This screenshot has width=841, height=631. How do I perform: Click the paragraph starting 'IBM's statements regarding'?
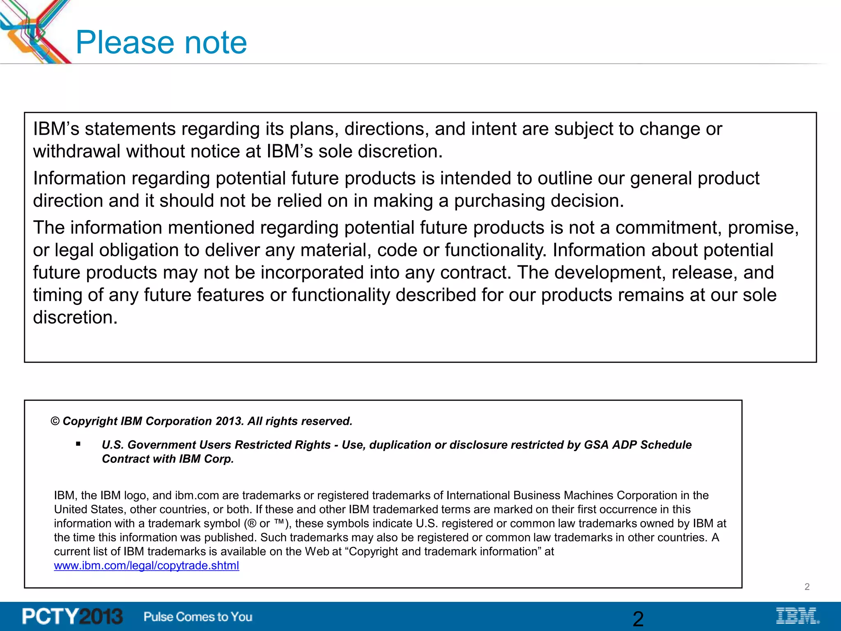coord(377,140)
